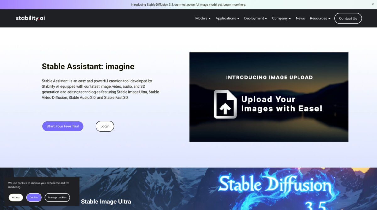Open the Deployment dropdown
This screenshot has width=377, height=210.
(x=255, y=18)
